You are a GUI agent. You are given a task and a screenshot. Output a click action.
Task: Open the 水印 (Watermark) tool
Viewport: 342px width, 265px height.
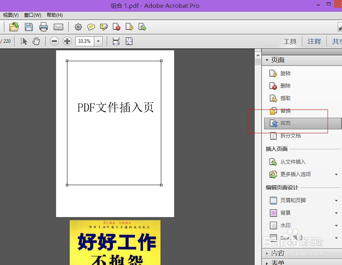pyautogui.click(x=285, y=225)
